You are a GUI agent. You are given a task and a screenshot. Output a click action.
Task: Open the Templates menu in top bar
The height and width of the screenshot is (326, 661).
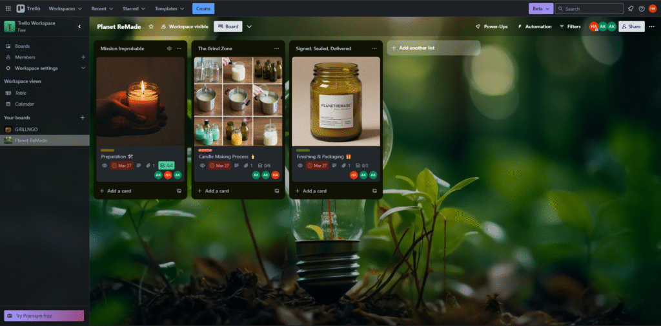click(170, 9)
